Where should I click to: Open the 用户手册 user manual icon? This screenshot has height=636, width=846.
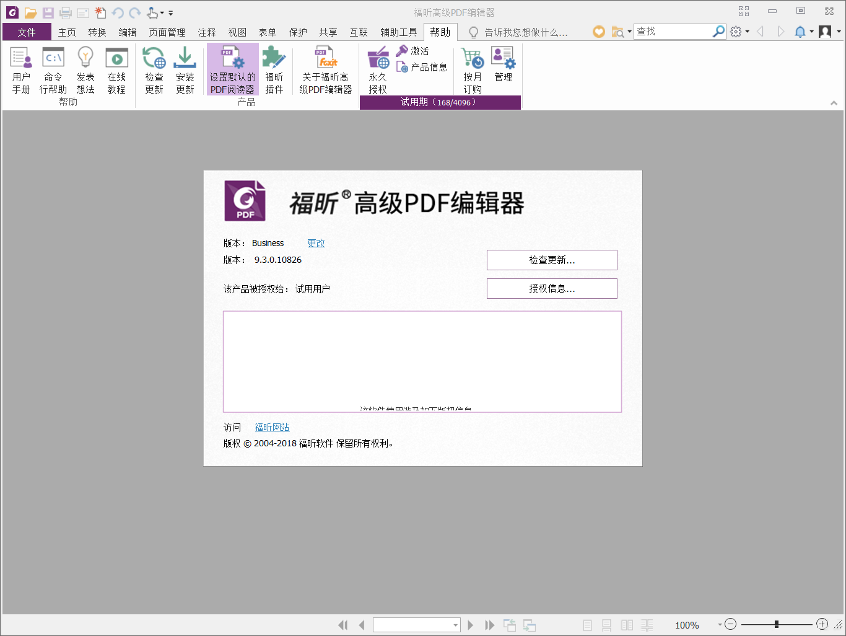21,71
